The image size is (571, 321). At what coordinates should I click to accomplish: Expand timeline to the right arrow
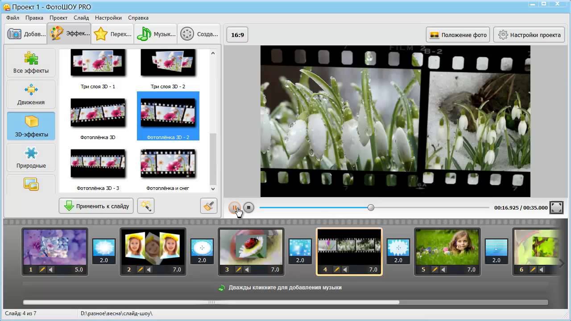click(562, 264)
